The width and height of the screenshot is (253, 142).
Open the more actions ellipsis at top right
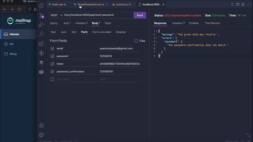[248, 4]
